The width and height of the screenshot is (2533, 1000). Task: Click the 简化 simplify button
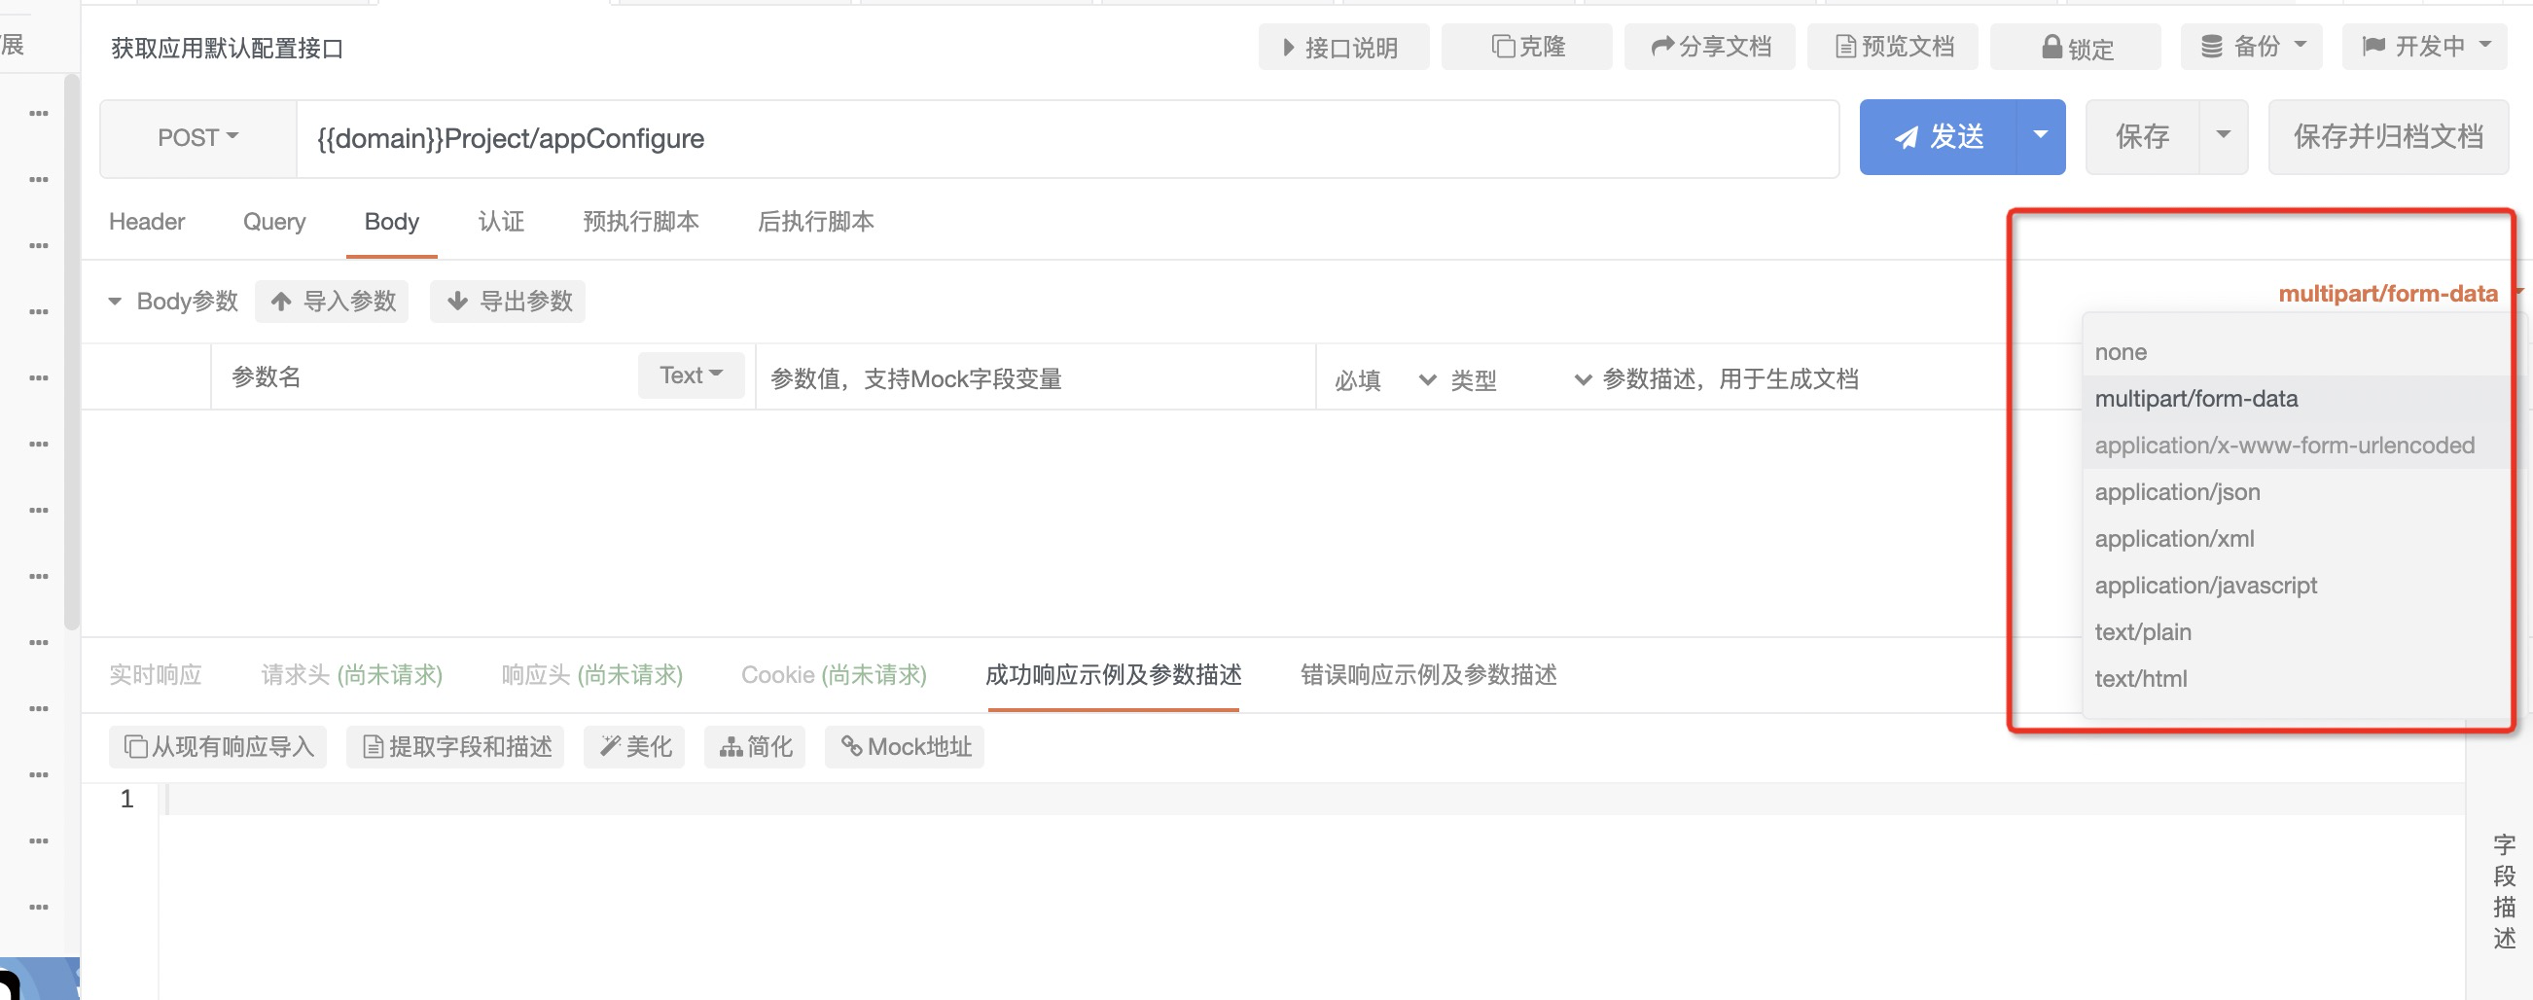click(755, 747)
